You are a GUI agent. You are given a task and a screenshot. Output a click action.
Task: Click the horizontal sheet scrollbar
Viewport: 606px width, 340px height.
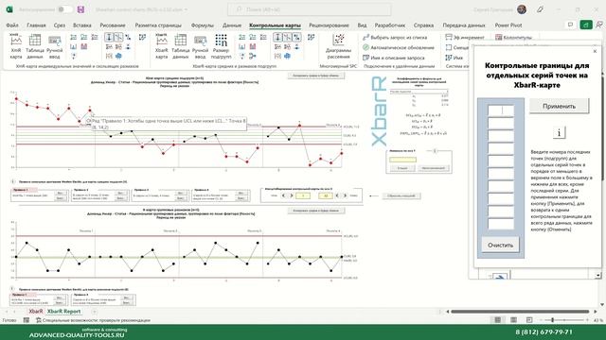[x=520, y=312]
